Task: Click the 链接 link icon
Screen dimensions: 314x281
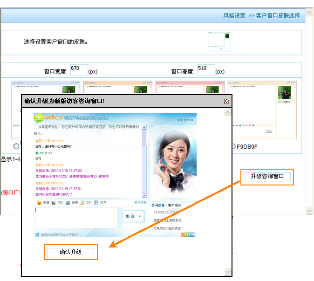Action: pos(68,203)
